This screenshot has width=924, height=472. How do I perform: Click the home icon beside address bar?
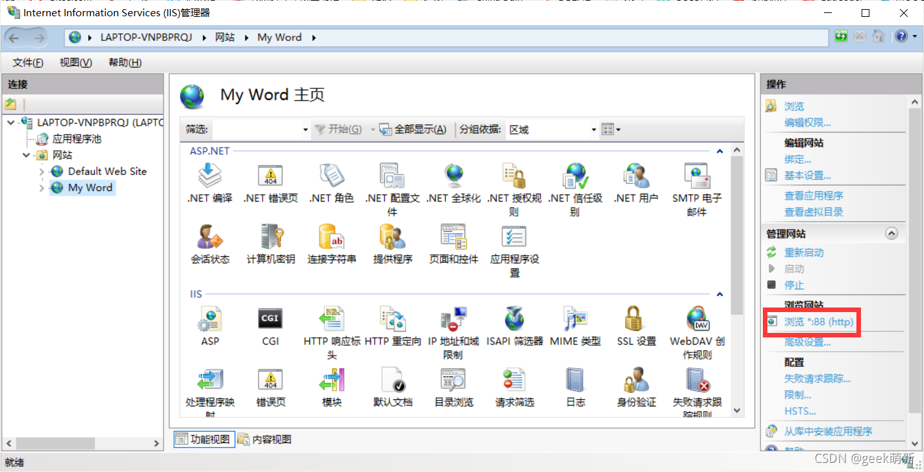(x=878, y=36)
